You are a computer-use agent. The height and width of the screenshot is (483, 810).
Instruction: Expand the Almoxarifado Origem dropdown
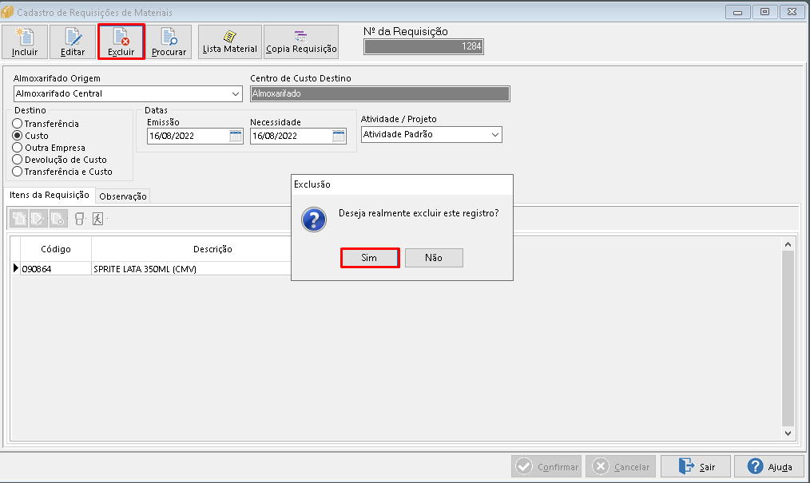click(236, 94)
